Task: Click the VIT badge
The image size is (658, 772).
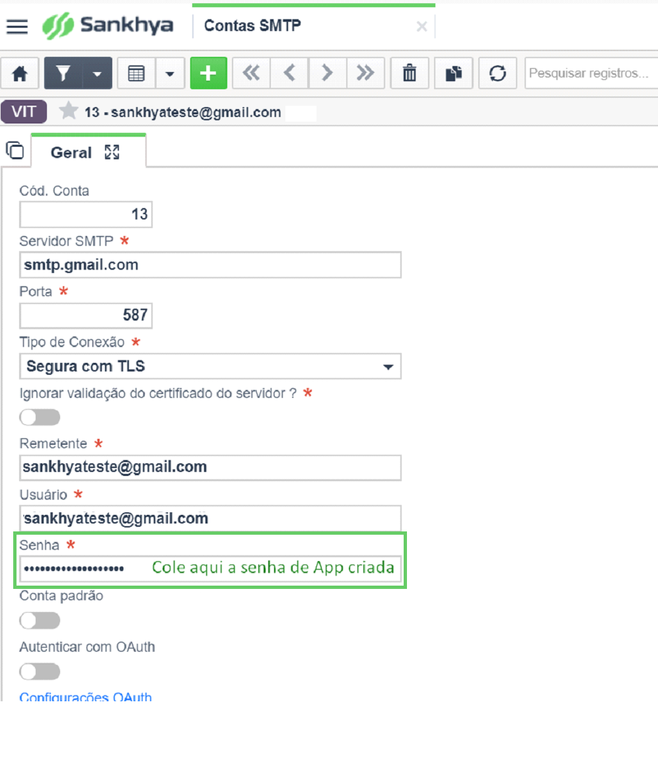Action: click(24, 112)
